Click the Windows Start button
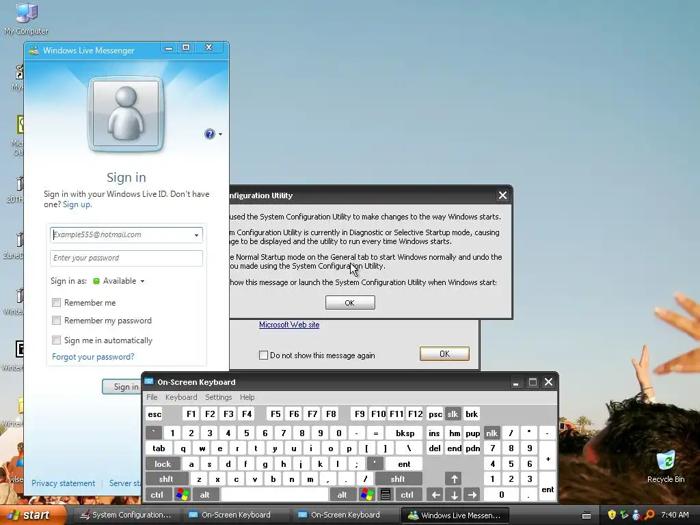The image size is (700, 525). click(32, 515)
